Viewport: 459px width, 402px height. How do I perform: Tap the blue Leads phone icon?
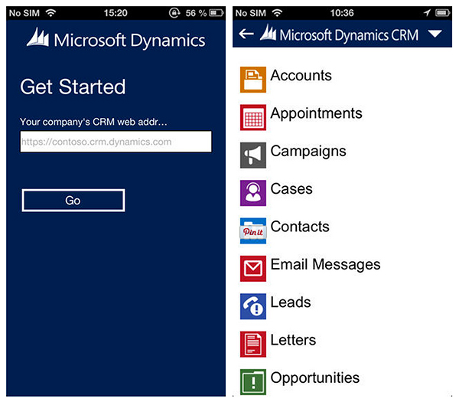pos(252,306)
